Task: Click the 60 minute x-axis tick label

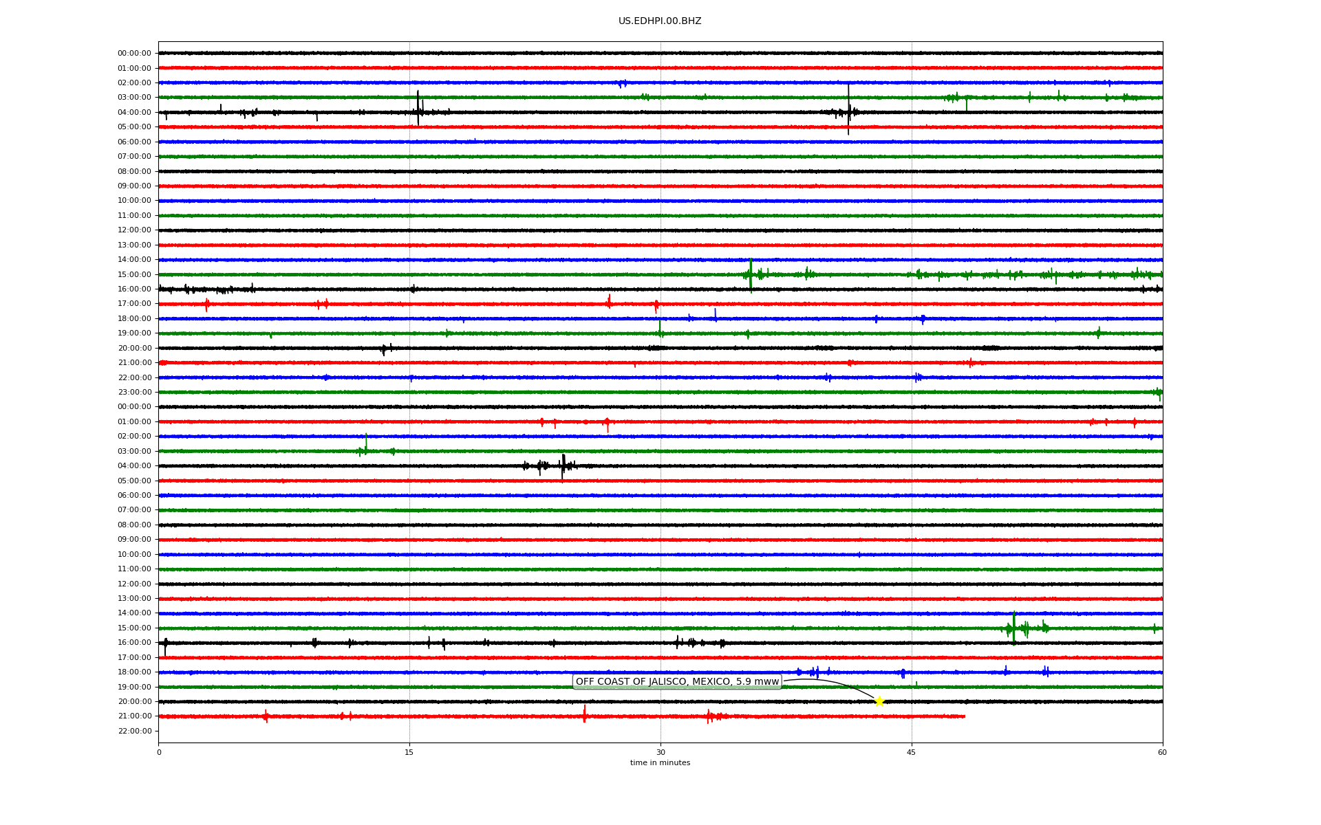Action: [1161, 753]
